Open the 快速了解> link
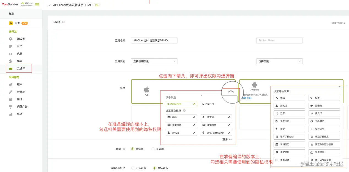 coord(247,98)
